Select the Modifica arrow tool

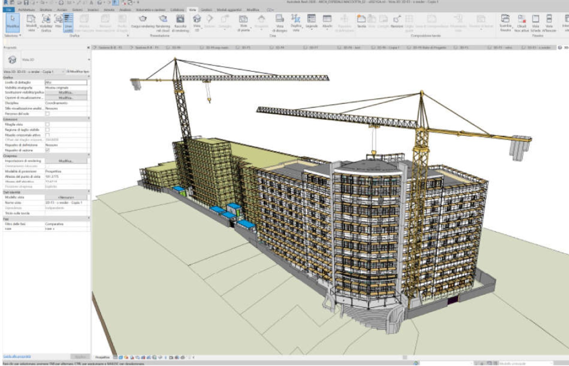(12, 22)
